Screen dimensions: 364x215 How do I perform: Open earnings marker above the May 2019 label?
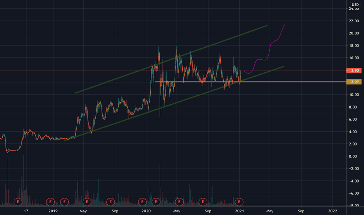(x=87, y=202)
